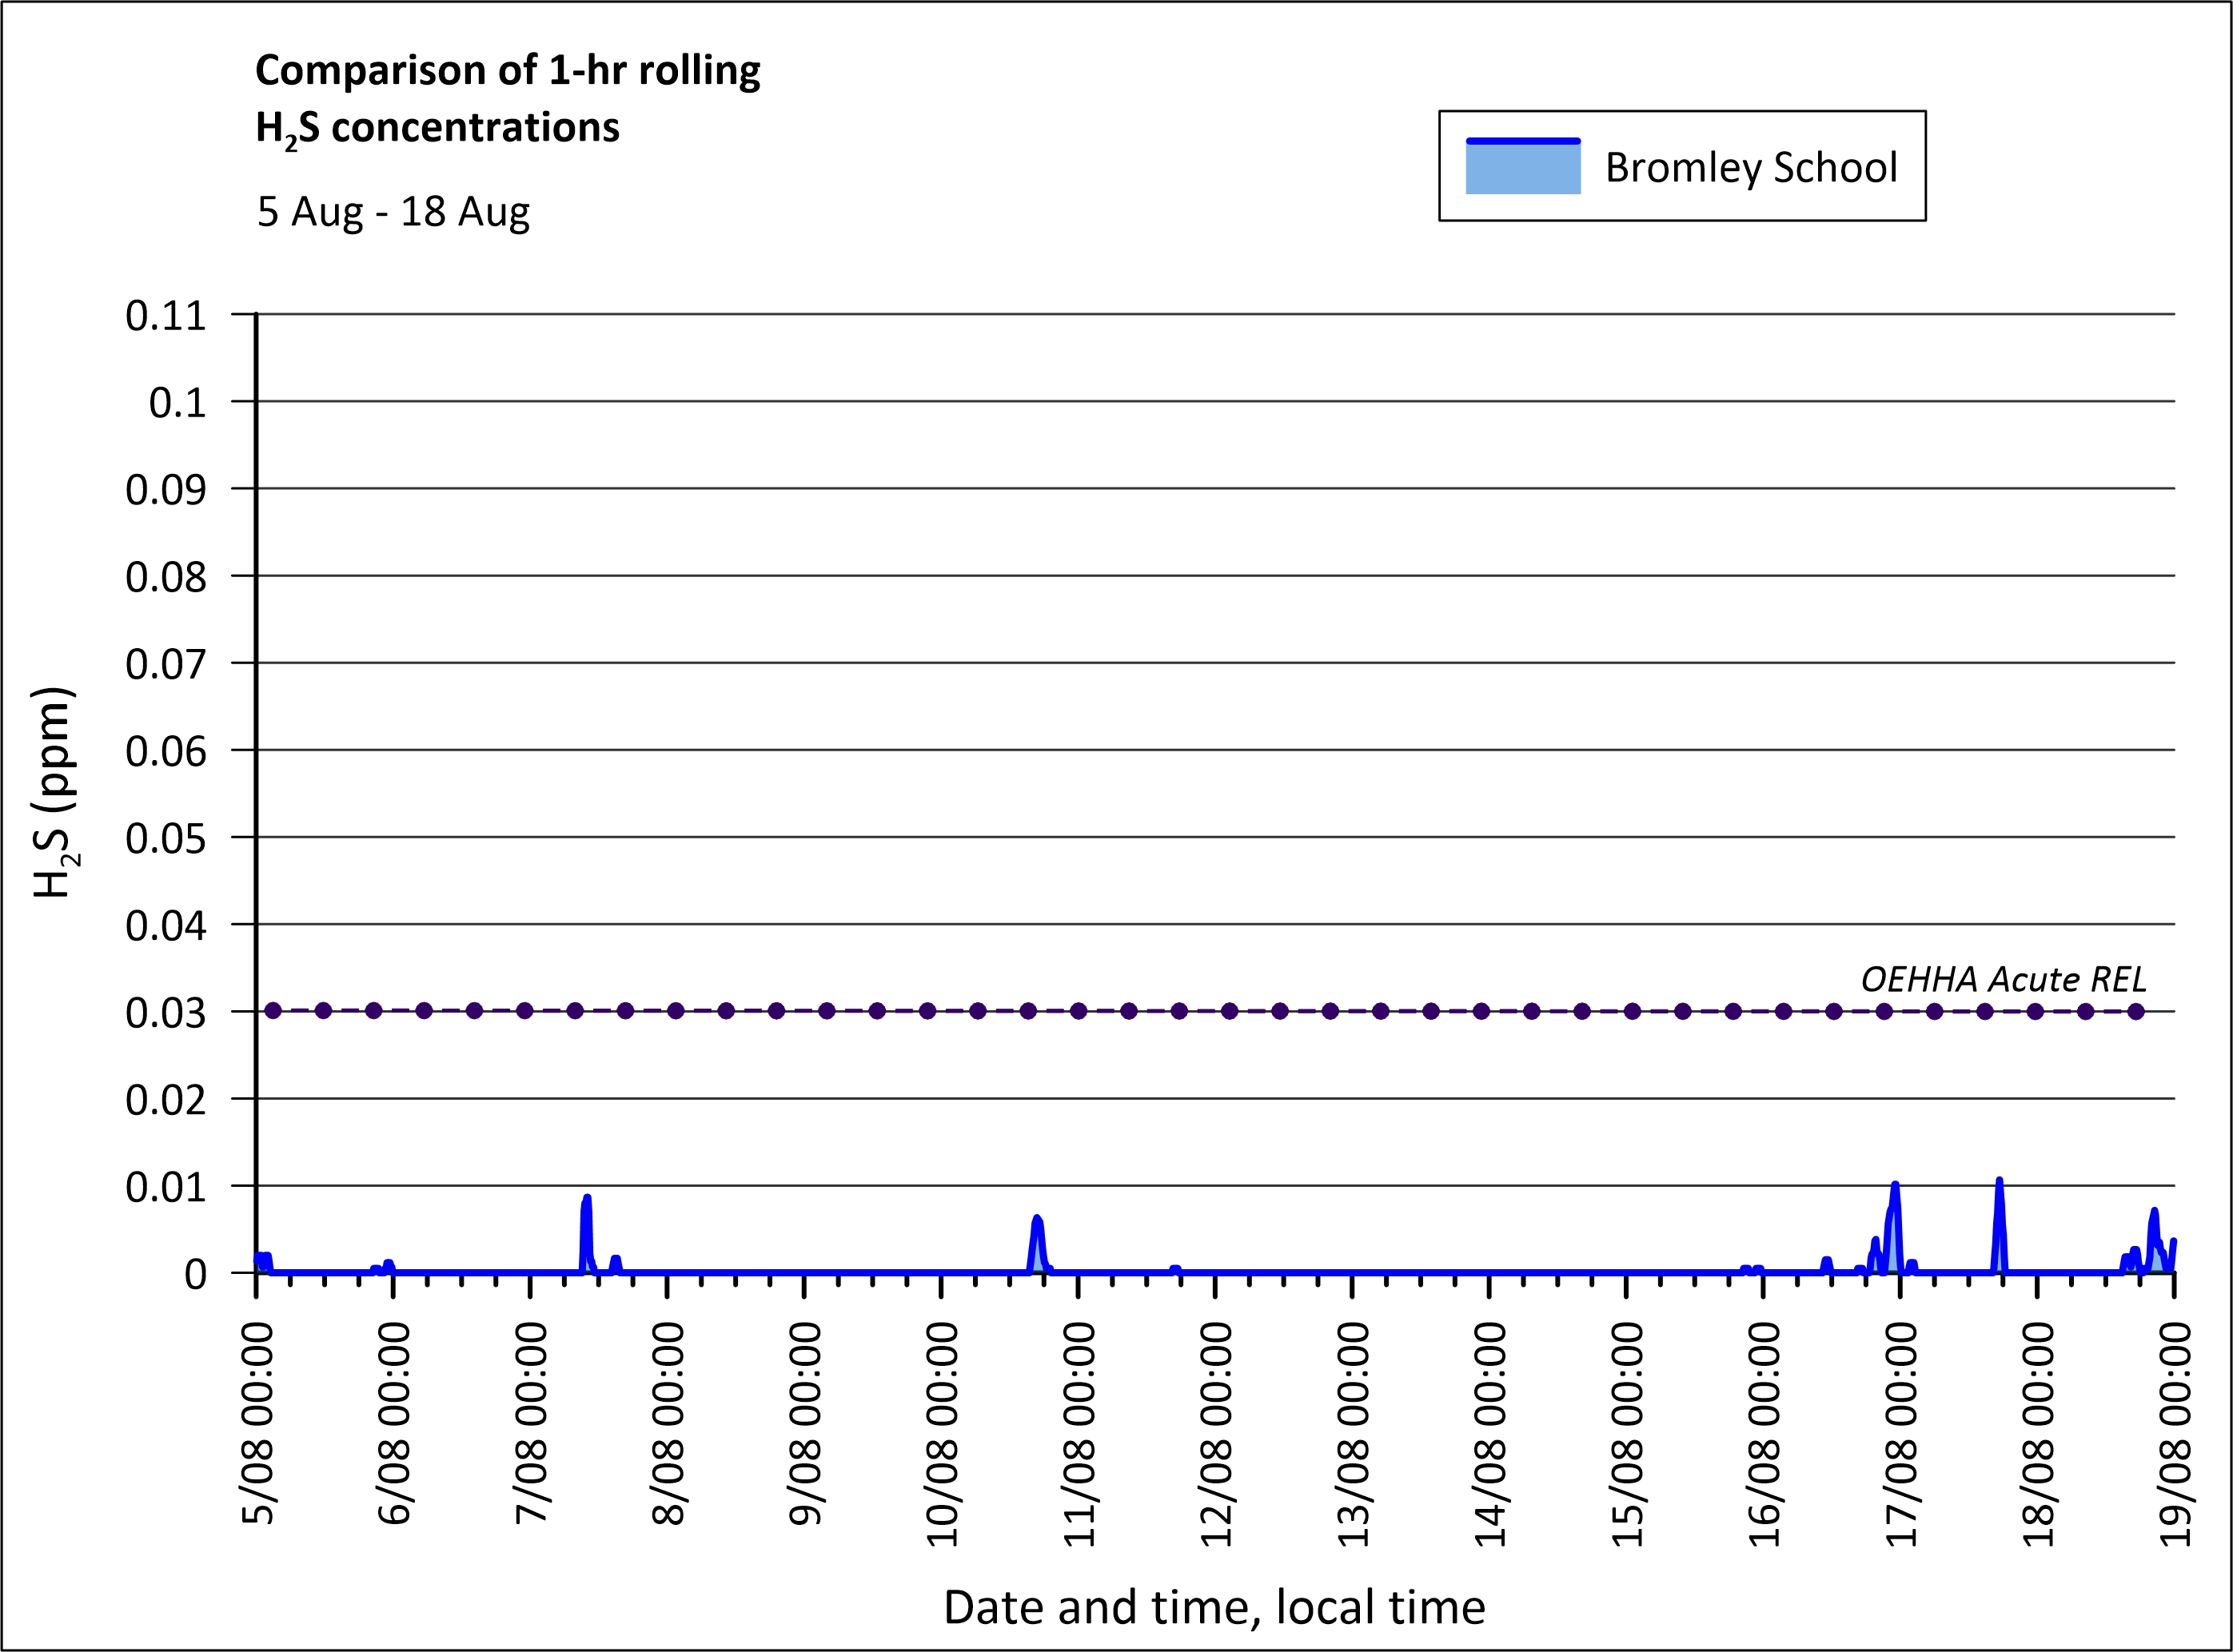The width and height of the screenshot is (2233, 1652).
Task: Click the 0.03 y-axis tick label
Action: pos(165,1013)
